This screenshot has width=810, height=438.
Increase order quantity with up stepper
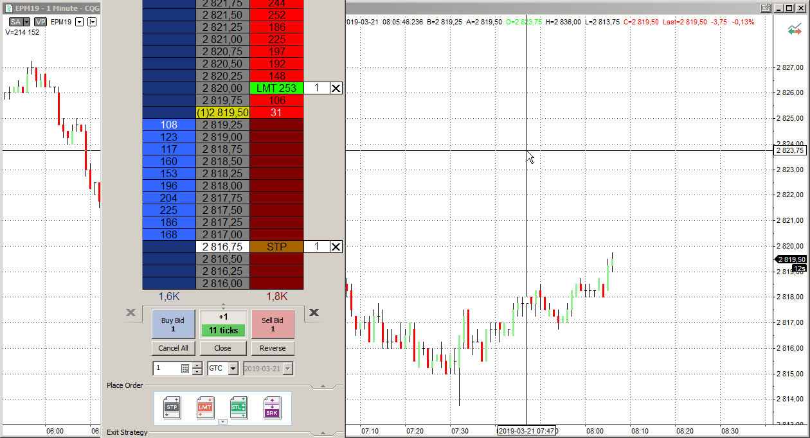[x=197, y=365]
